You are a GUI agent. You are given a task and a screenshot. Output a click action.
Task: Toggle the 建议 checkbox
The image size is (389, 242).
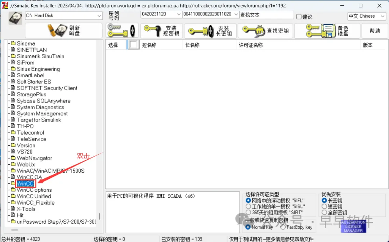(x=299, y=17)
